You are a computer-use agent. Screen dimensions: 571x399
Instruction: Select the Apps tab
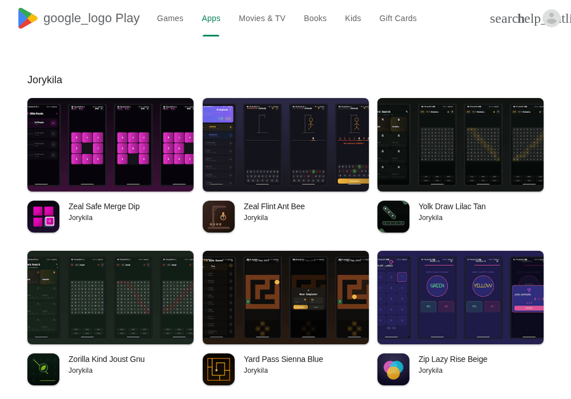[211, 18]
